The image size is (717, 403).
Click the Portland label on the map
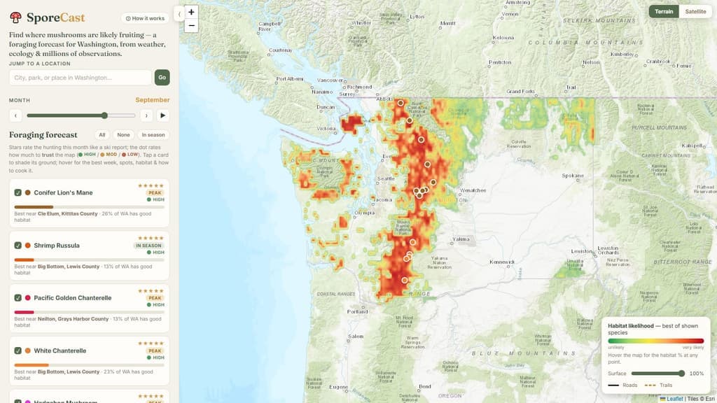point(357,311)
